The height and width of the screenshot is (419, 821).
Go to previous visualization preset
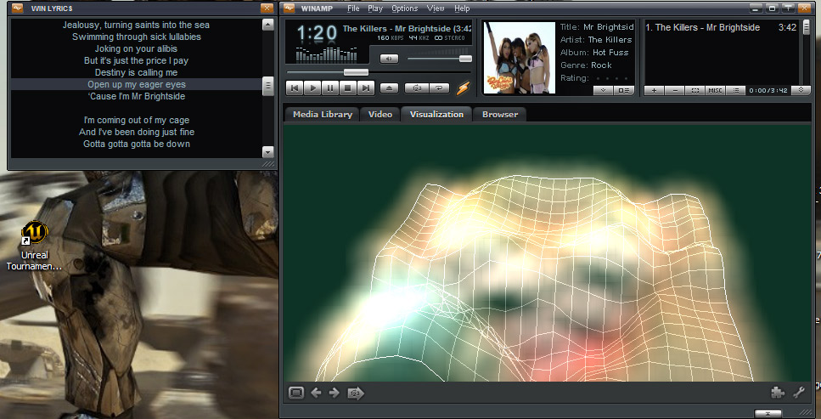pyautogui.click(x=316, y=393)
